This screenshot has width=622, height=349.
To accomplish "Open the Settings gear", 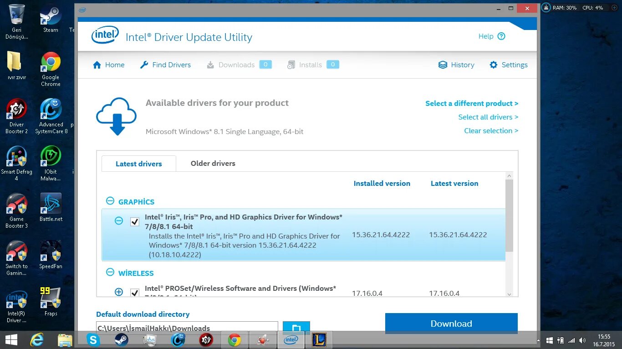I will (x=508, y=65).
